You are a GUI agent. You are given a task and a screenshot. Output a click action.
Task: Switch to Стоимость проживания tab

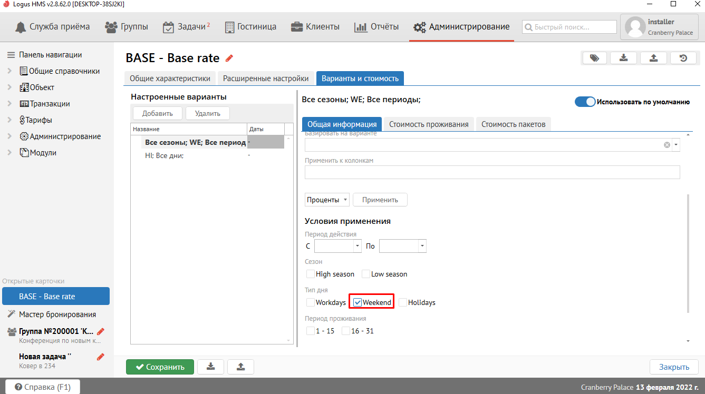tap(429, 124)
